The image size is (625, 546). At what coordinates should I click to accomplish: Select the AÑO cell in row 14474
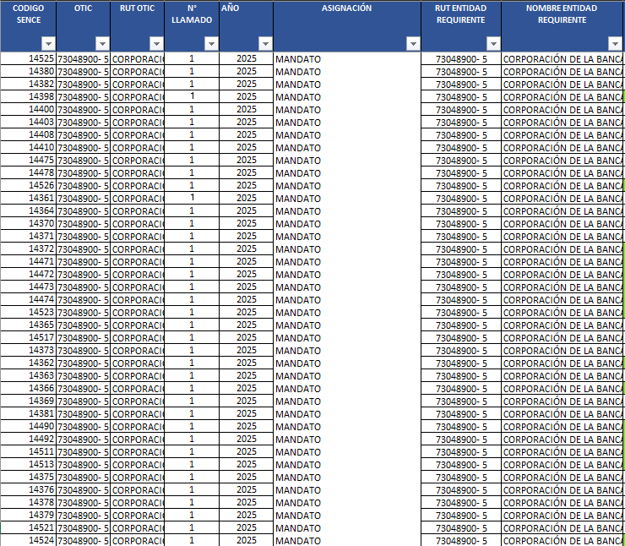(247, 300)
